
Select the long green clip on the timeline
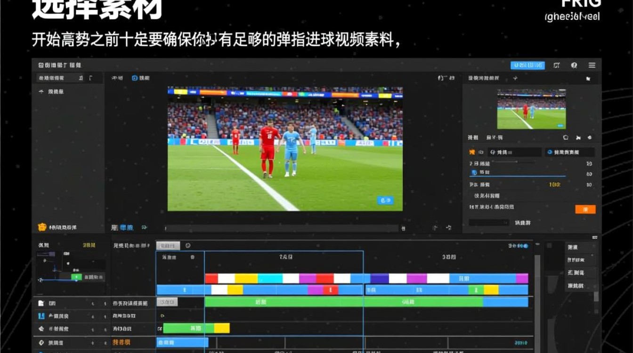pyautogui.click(x=344, y=302)
